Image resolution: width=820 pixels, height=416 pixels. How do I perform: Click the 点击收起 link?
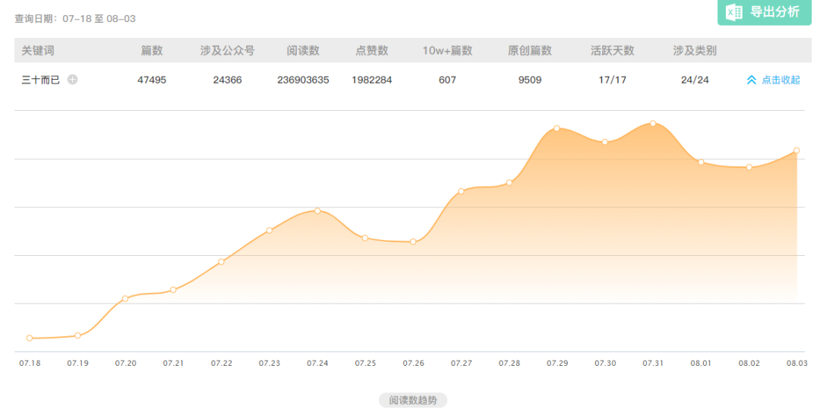pos(781,80)
